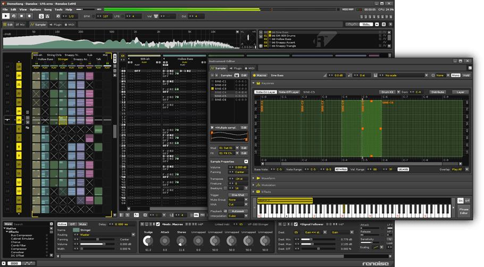Collapse Sample Properties section arrow
The image size is (484, 267).
tap(246, 162)
